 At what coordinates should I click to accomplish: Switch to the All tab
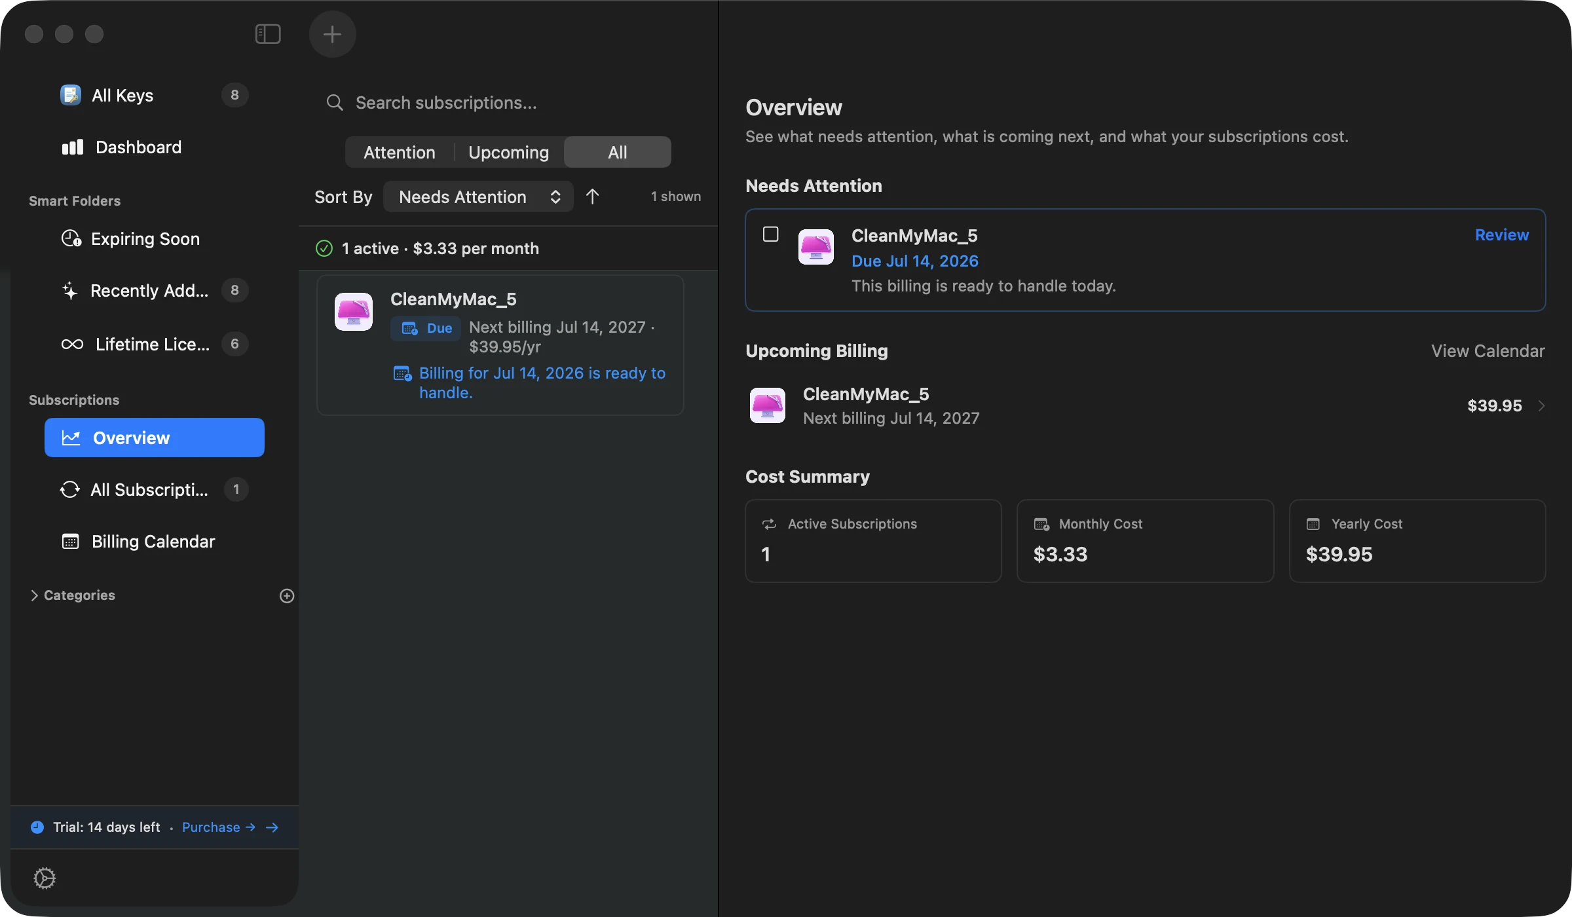pyautogui.click(x=617, y=153)
